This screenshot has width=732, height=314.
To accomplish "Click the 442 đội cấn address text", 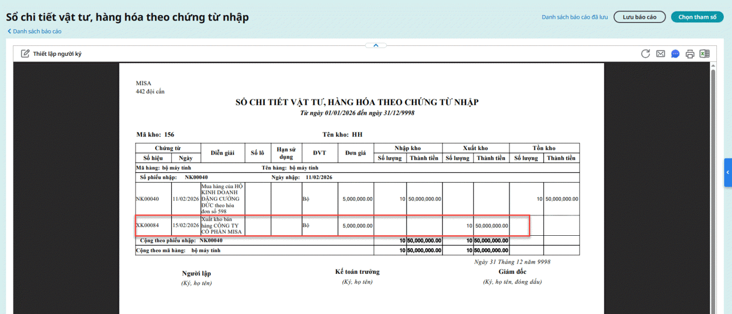I will [150, 92].
